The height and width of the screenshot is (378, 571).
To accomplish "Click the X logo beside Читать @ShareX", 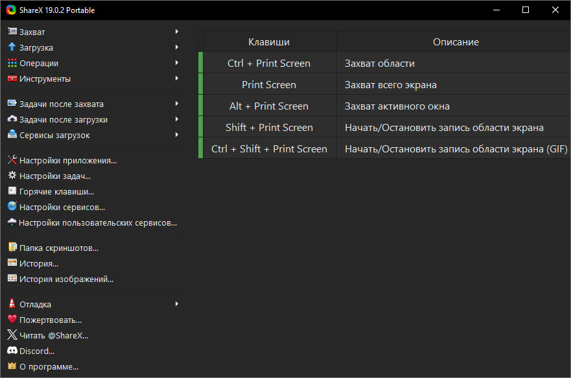I will coord(12,335).
